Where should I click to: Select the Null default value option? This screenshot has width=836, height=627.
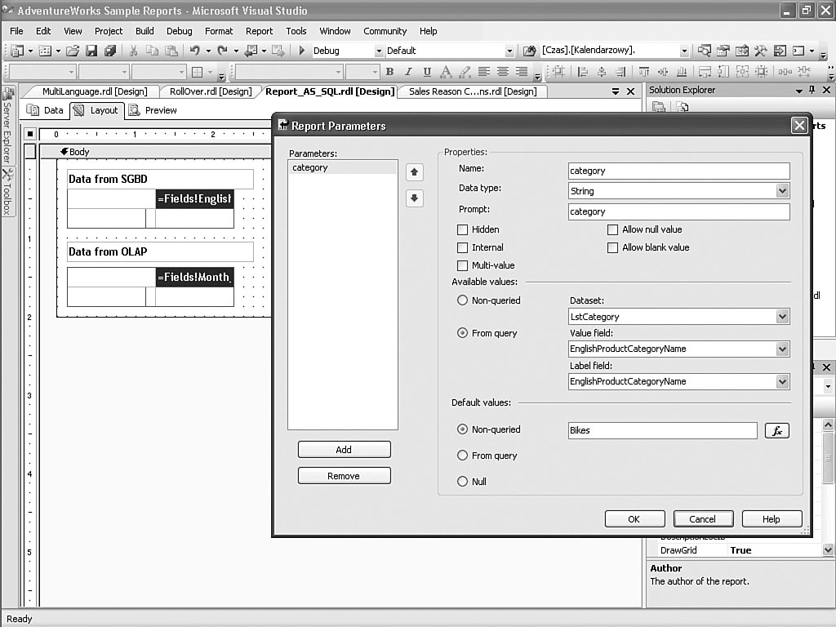[462, 482]
